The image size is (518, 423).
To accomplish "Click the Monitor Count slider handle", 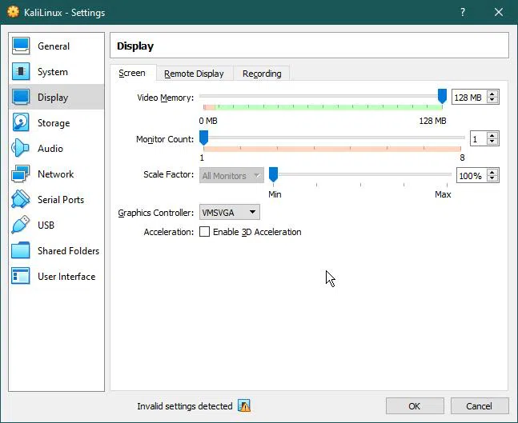I will tap(204, 138).
